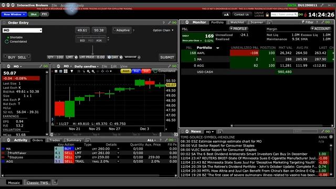Open the ALL filter dropdown in Activity
Screen dimensions: 336x189
pos(152,140)
